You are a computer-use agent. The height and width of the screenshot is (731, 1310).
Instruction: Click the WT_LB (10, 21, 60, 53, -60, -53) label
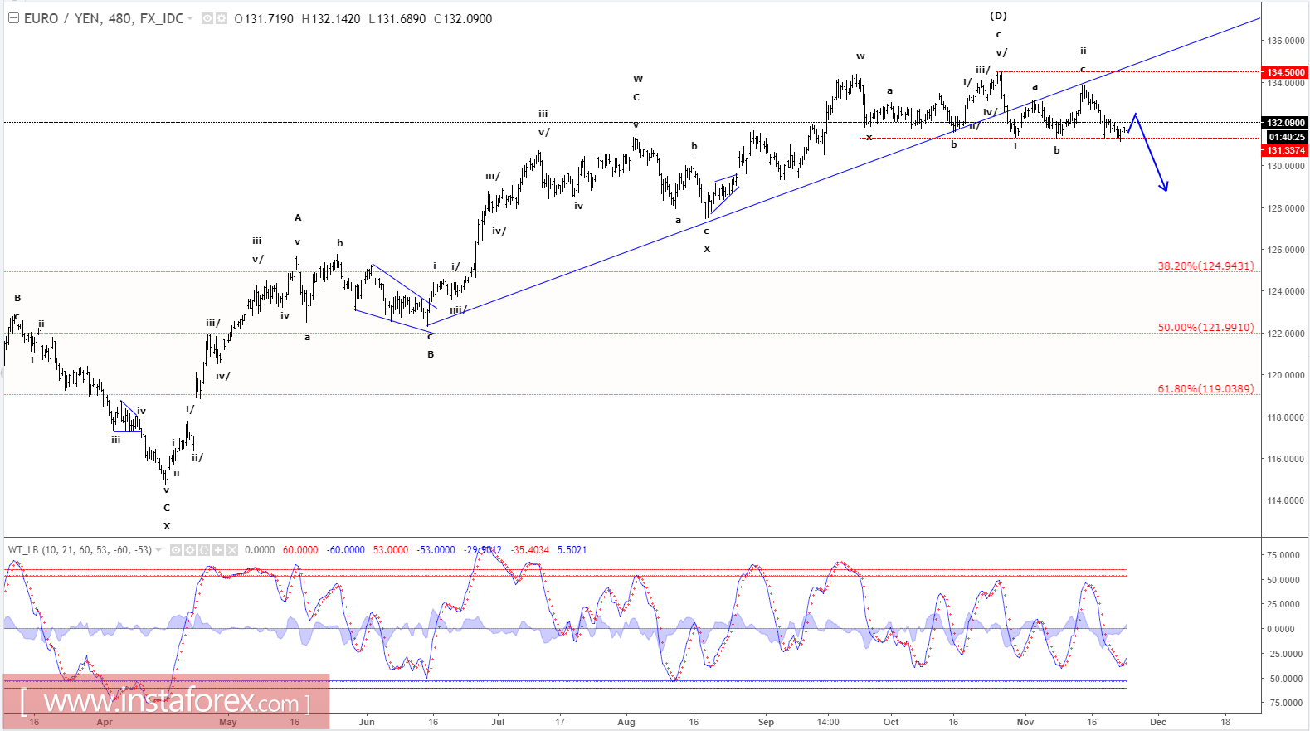pyautogui.click(x=80, y=550)
